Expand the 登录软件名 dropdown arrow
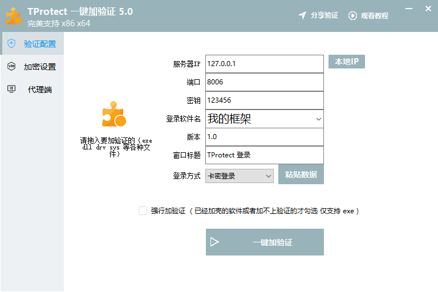The image size is (438, 292). coord(318,119)
